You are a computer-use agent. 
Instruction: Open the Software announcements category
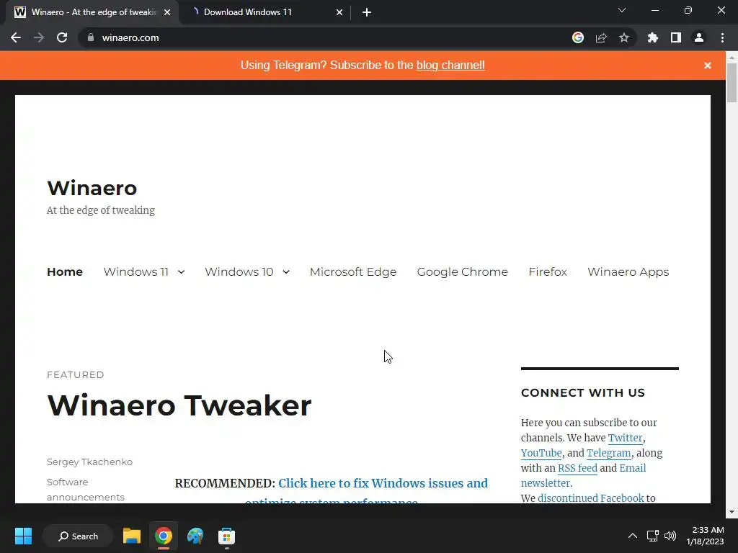86,490
